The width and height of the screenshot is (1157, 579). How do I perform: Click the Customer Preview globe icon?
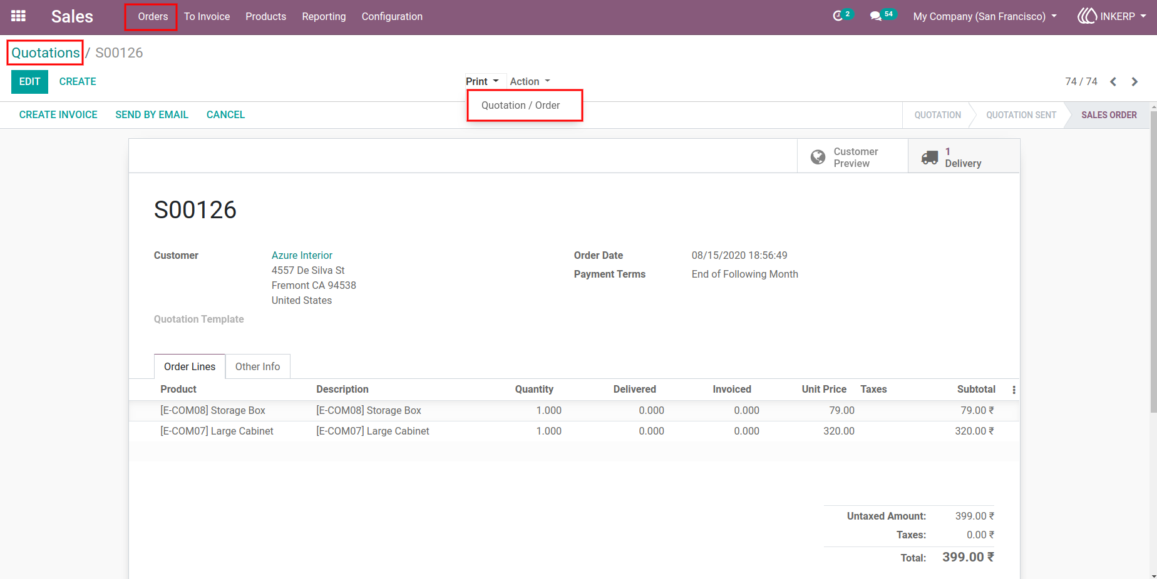[x=818, y=157]
